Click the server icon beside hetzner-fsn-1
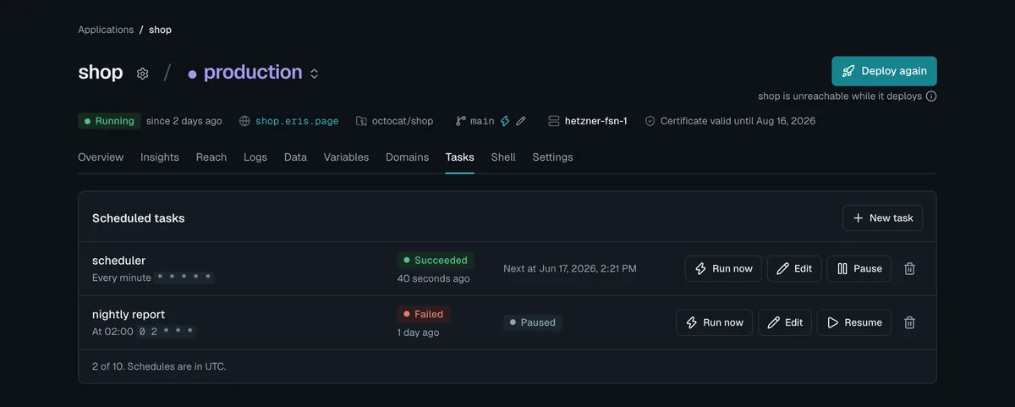Screen dimensions: 1015x407 pyautogui.click(x=554, y=121)
